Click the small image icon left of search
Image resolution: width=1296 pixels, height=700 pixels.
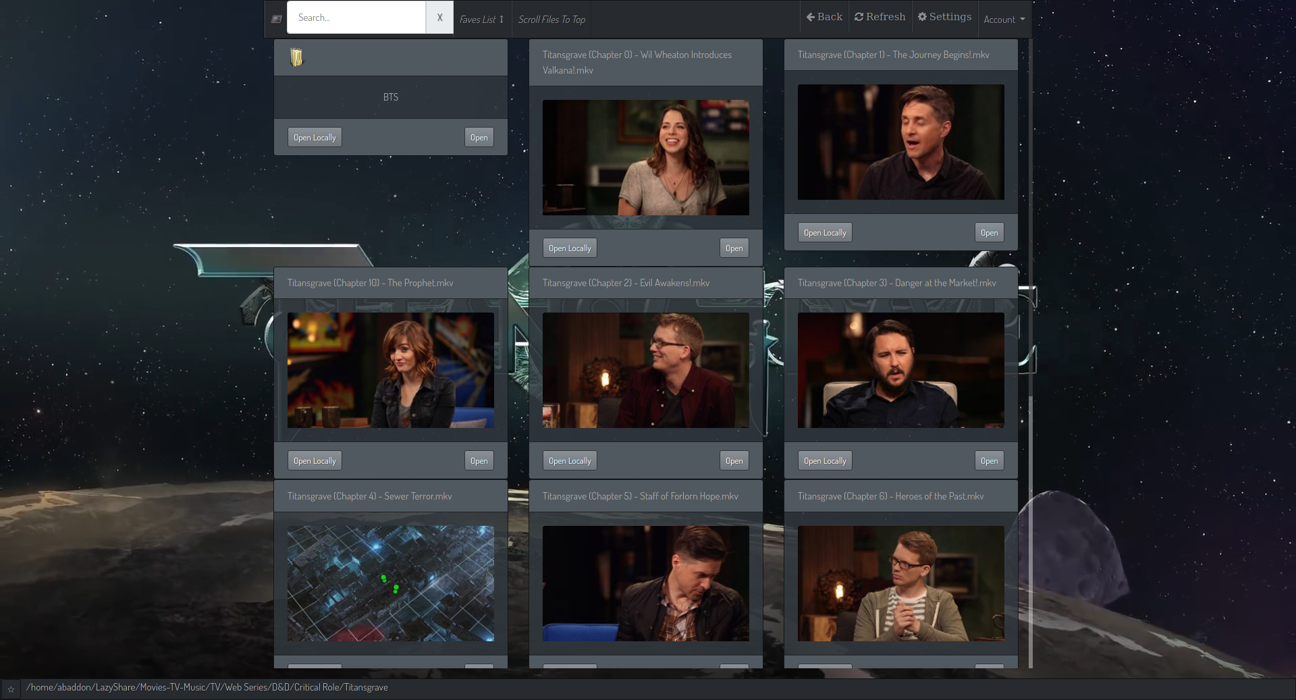pyautogui.click(x=277, y=19)
